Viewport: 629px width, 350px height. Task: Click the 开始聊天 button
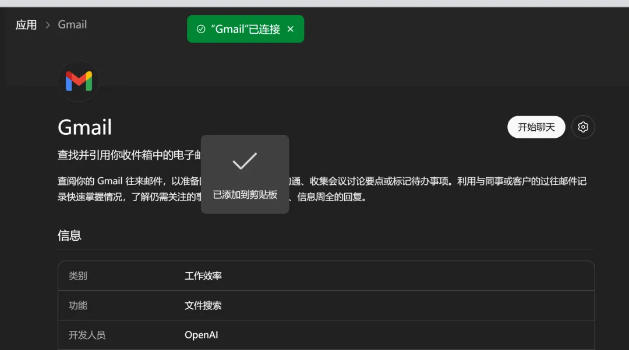click(x=536, y=127)
